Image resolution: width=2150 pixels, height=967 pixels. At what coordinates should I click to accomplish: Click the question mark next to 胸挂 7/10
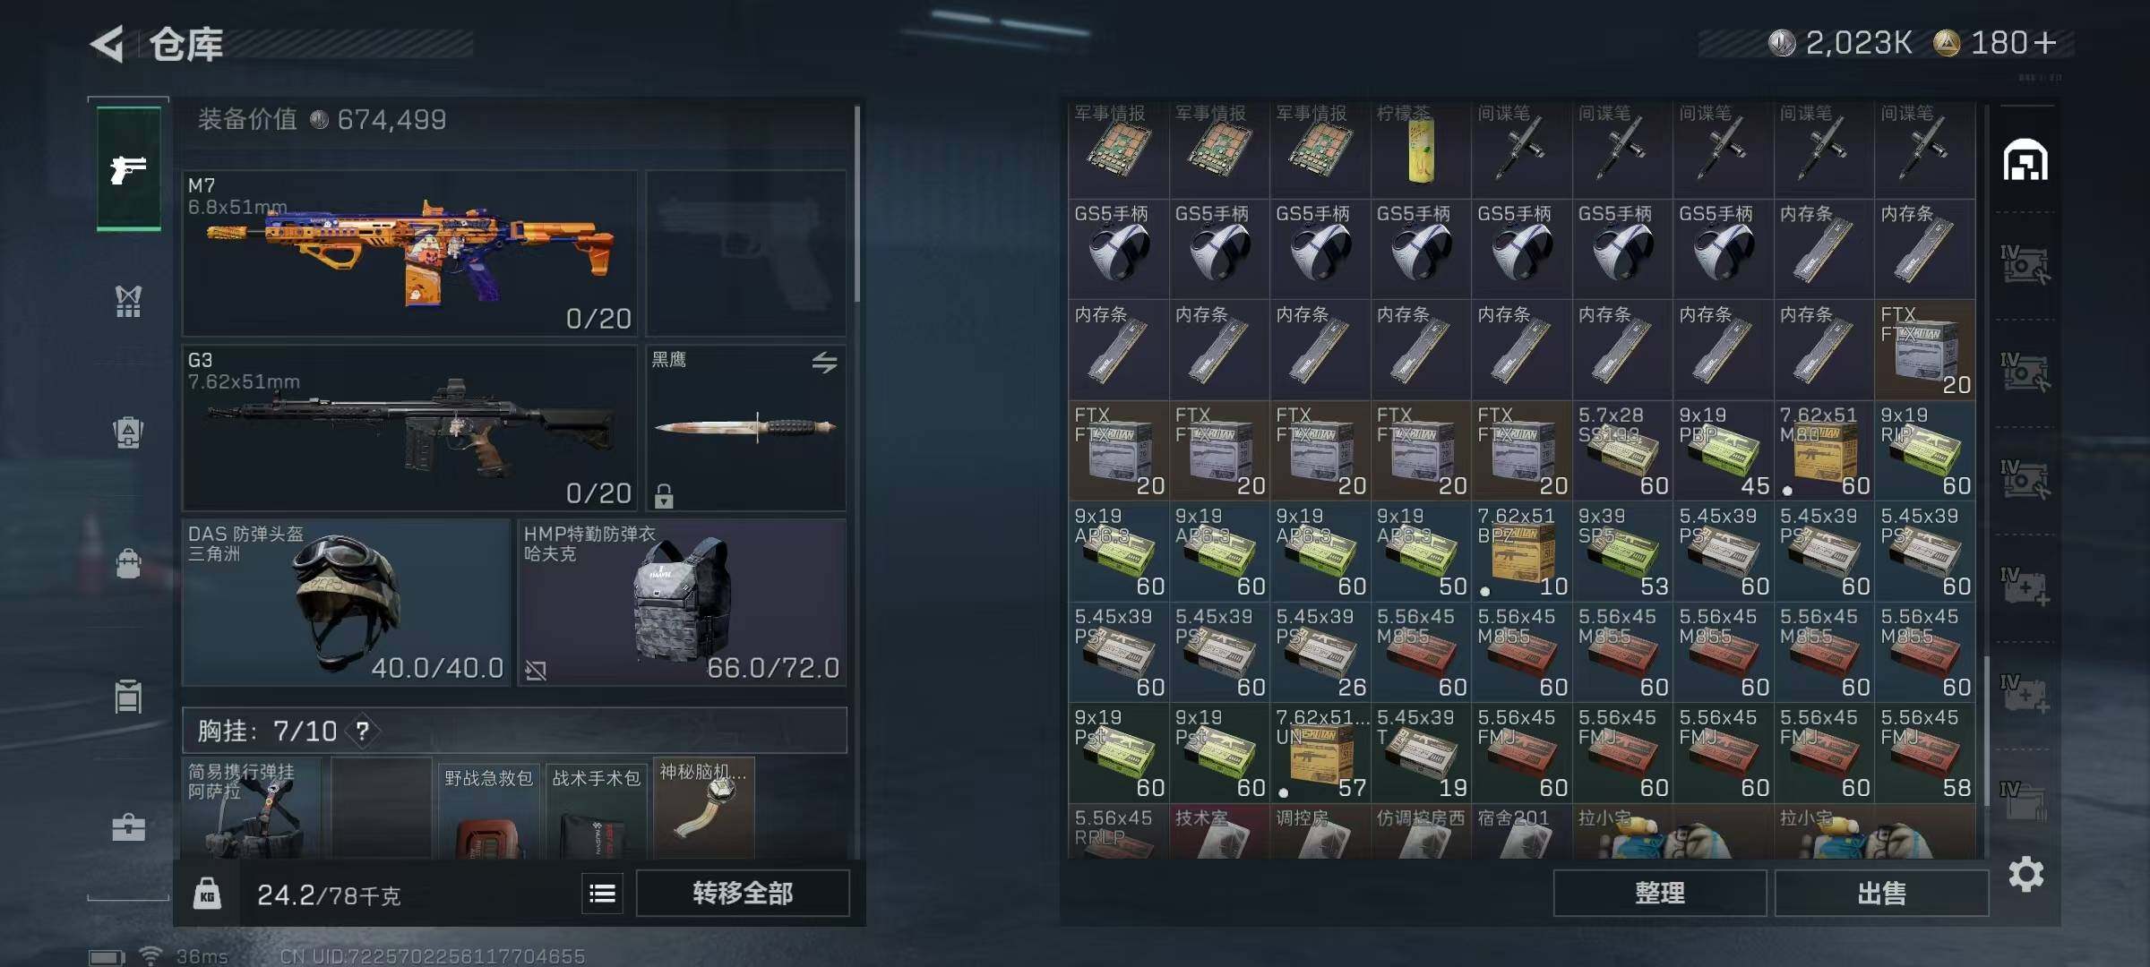(x=363, y=731)
